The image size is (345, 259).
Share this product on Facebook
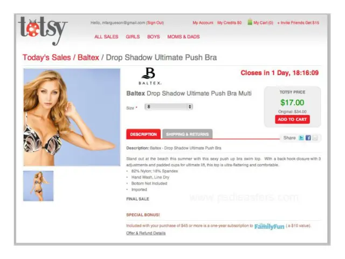click(x=308, y=138)
